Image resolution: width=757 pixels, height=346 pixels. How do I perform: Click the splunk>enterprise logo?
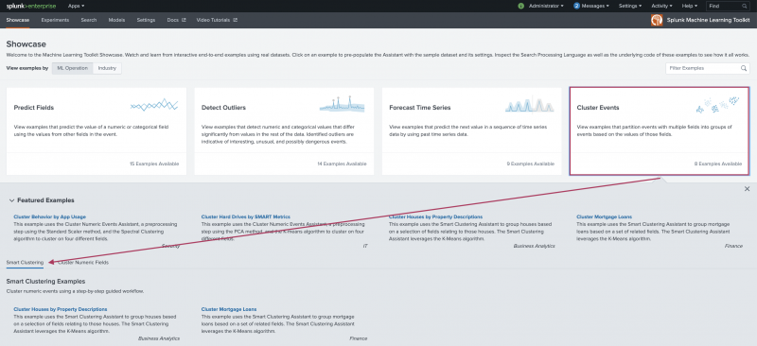31,6
